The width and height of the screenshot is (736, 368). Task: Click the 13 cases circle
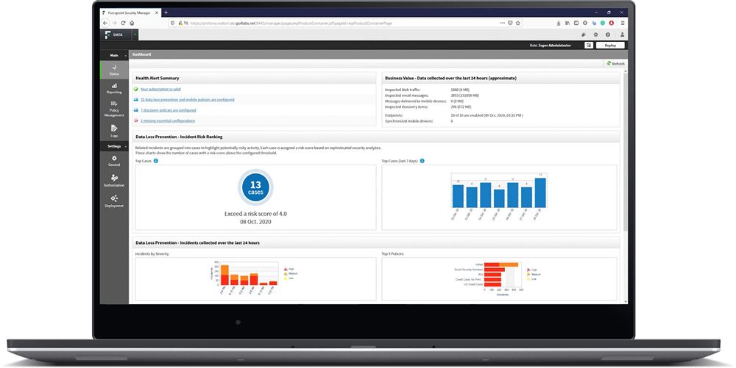click(x=255, y=187)
